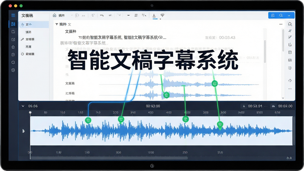Screen dimensions: 304x171
Task: Open the ellipsis between the timeline timecodes
Action: tap(266, 106)
